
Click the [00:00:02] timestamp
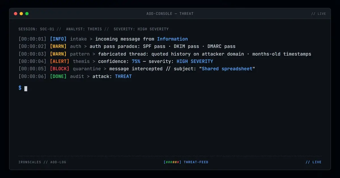point(32,46)
